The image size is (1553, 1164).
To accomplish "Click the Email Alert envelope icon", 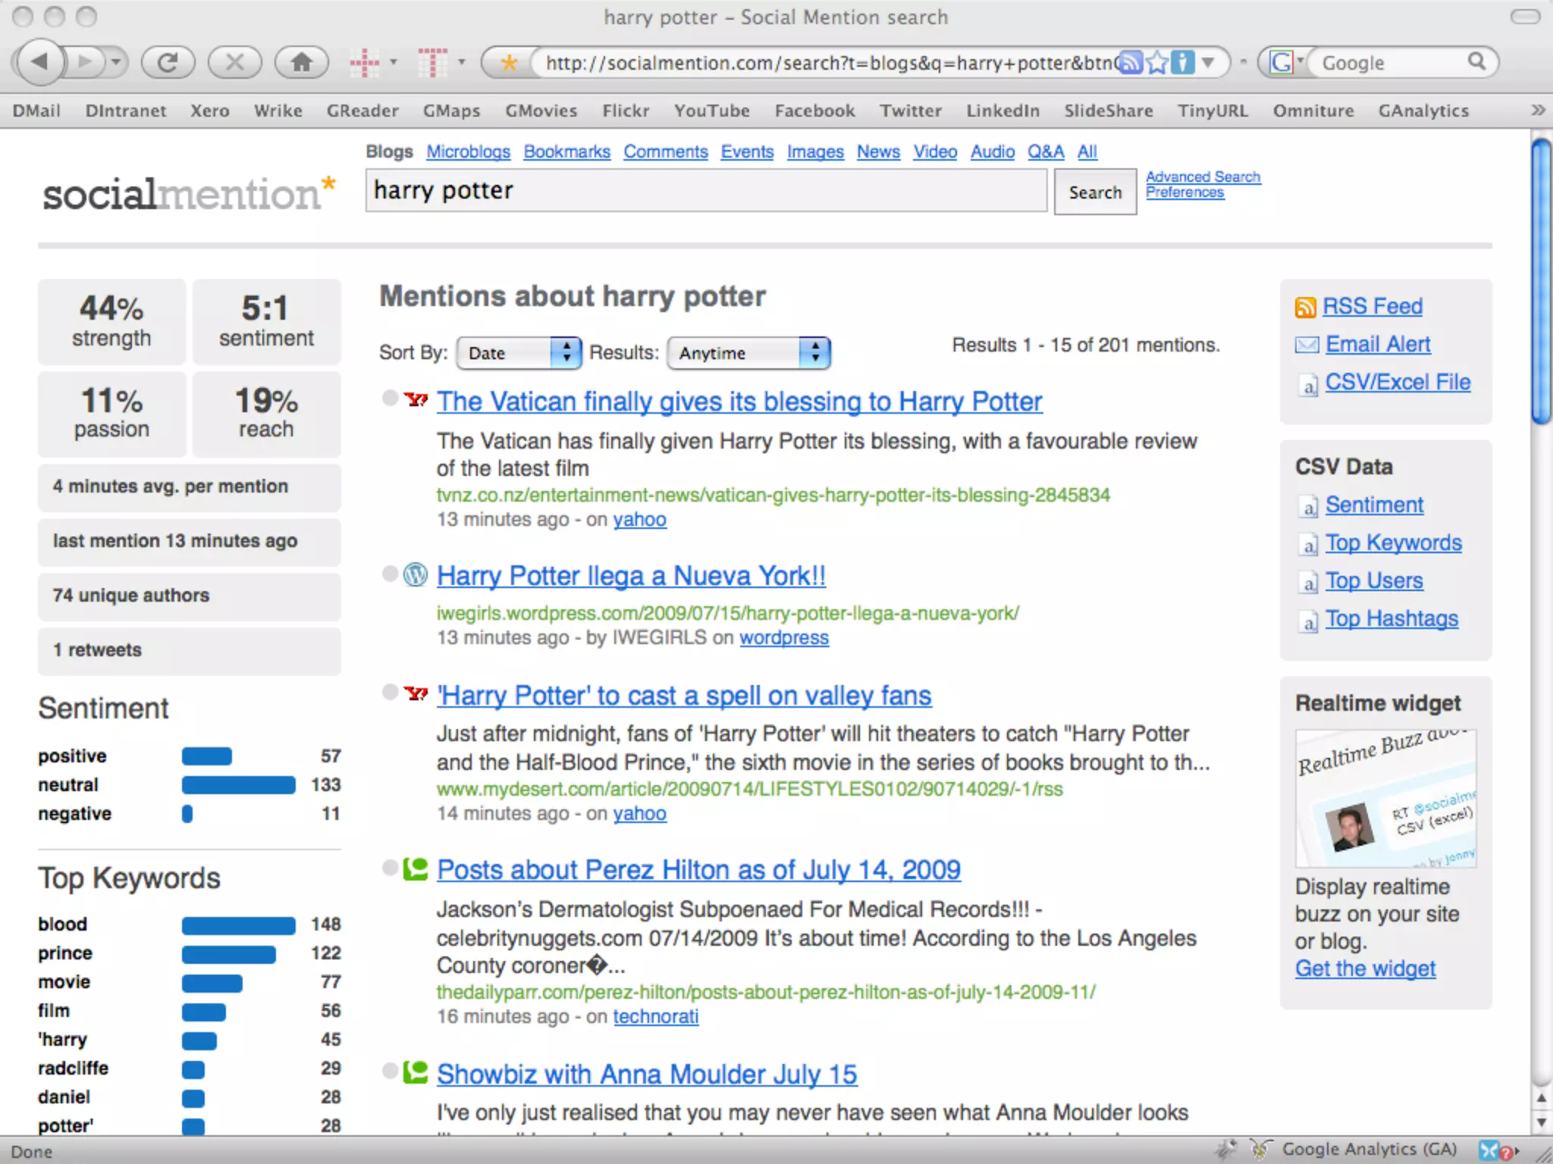I will [x=1307, y=345].
